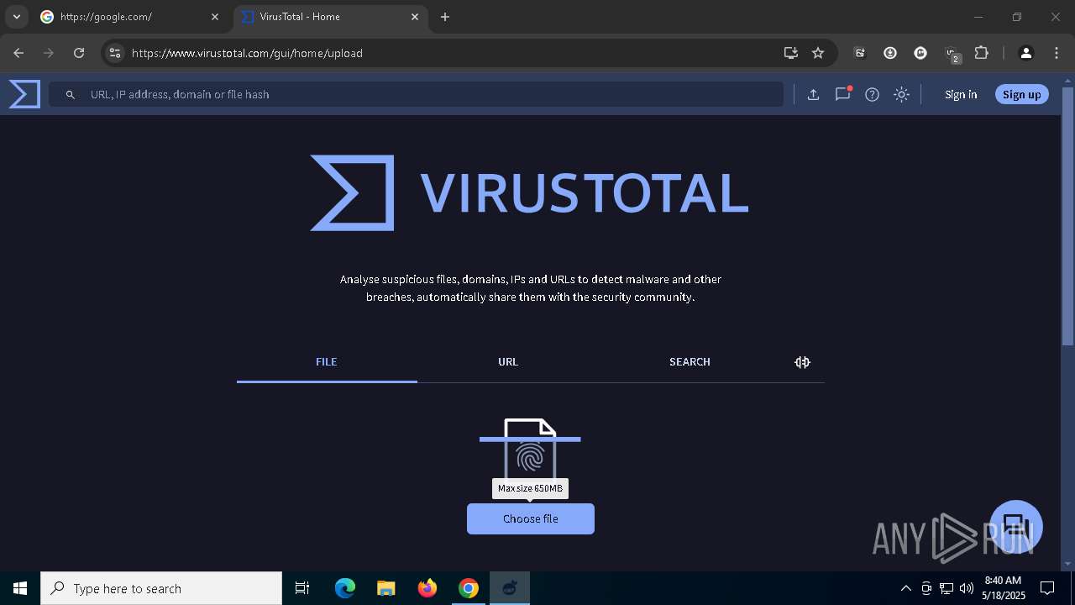Close the google.com tab
The image size is (1075, 605).
pyautogui.click(x=215, y=17)
